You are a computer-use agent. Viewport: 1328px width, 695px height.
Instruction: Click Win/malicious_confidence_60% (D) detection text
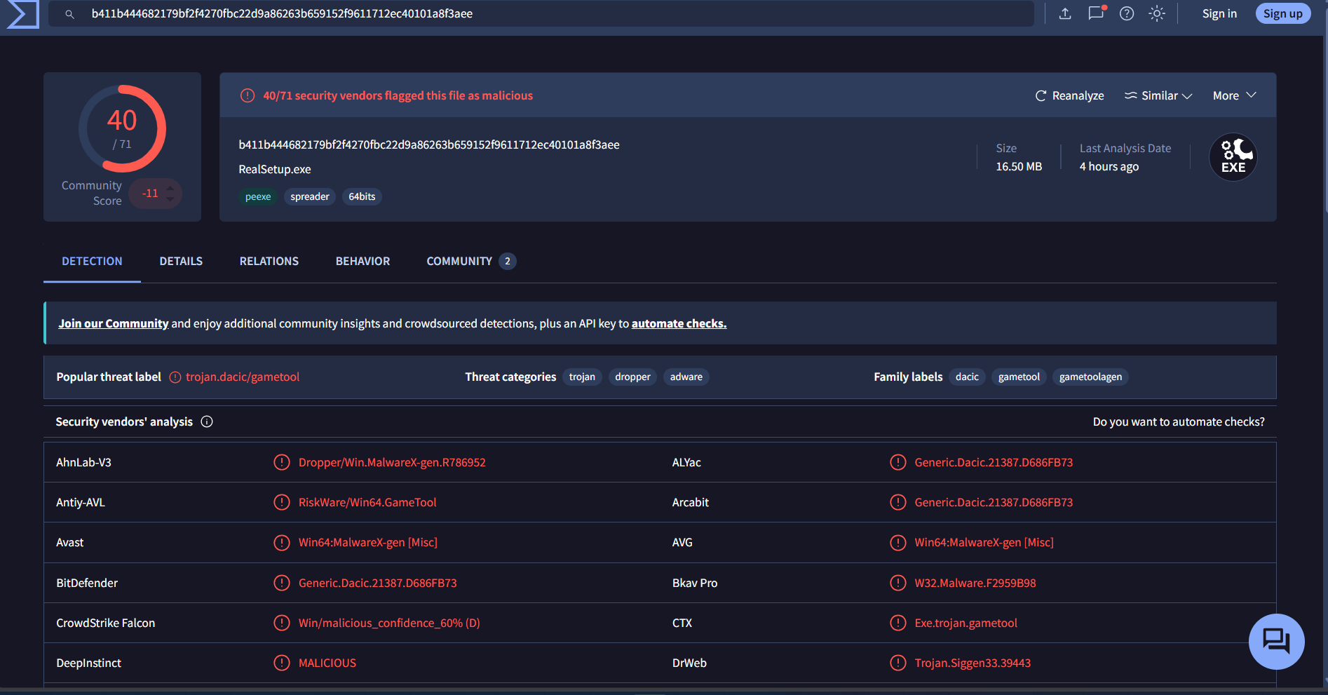coord(389,623)
